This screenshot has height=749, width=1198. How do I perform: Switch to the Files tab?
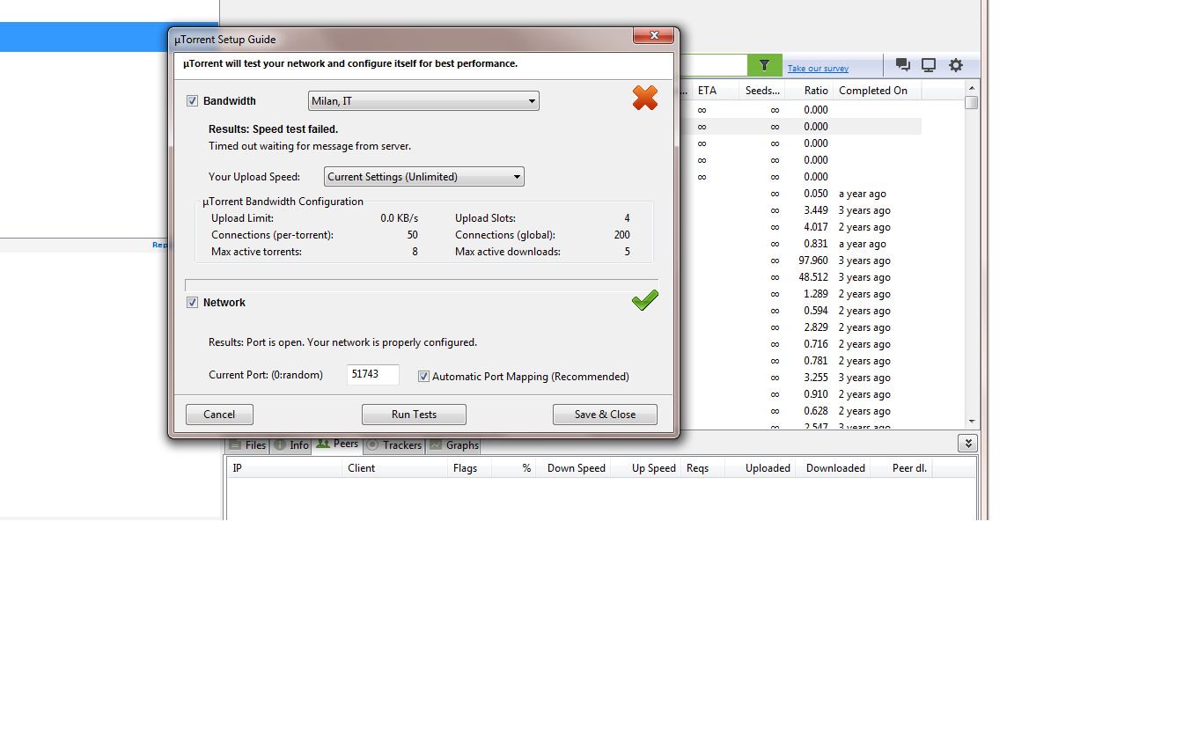pyautogui.click(x=247, y=445)
